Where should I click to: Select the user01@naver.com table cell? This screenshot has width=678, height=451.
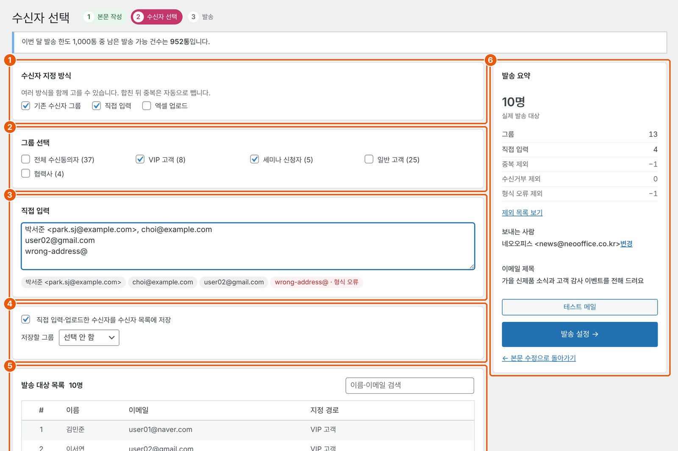click(161, 429)
